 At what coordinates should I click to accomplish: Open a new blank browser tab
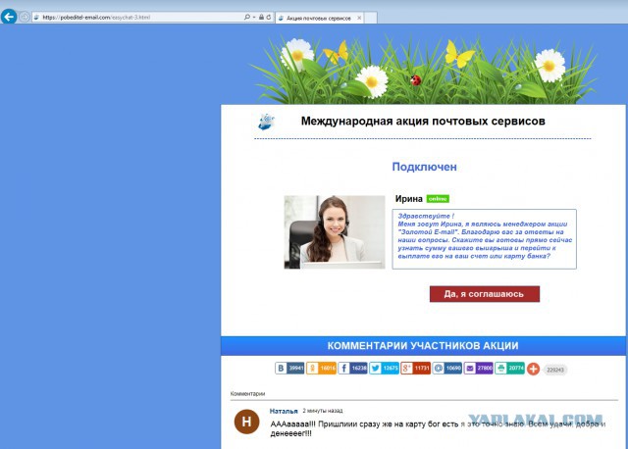pyautogui.click(x=371, y=18)
